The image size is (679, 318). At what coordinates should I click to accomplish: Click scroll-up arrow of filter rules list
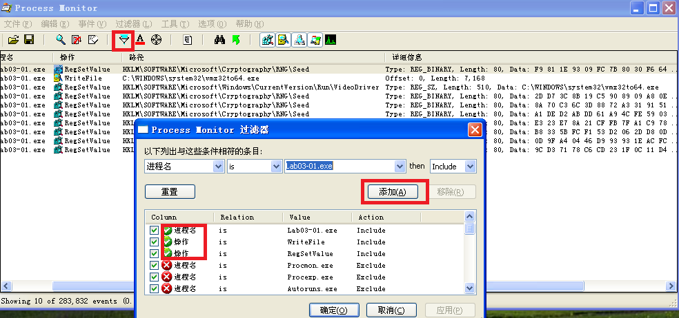pos(470,216)
